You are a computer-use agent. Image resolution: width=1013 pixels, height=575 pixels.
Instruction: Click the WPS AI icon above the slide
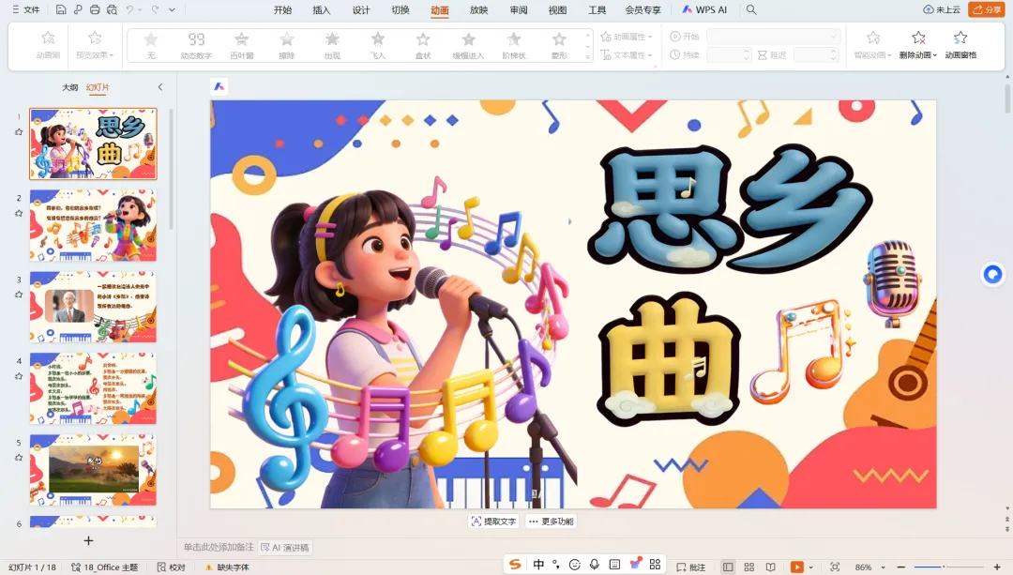[219, 86]
